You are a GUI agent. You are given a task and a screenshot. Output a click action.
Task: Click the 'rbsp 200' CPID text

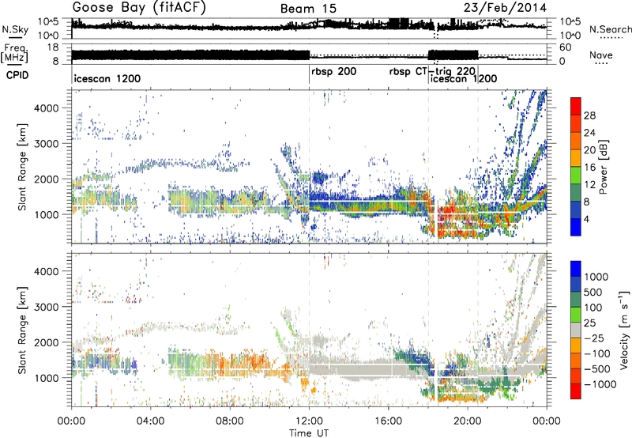333,72
